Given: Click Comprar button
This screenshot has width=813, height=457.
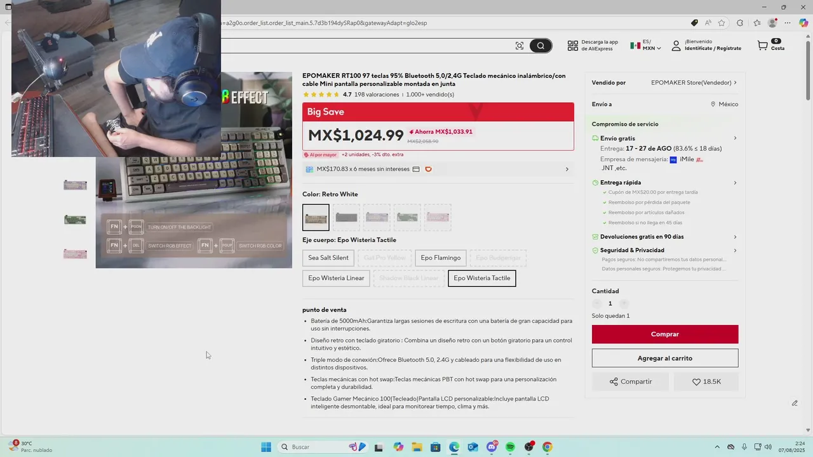Looking at the screenshot, I should click(x=665, y=334).
